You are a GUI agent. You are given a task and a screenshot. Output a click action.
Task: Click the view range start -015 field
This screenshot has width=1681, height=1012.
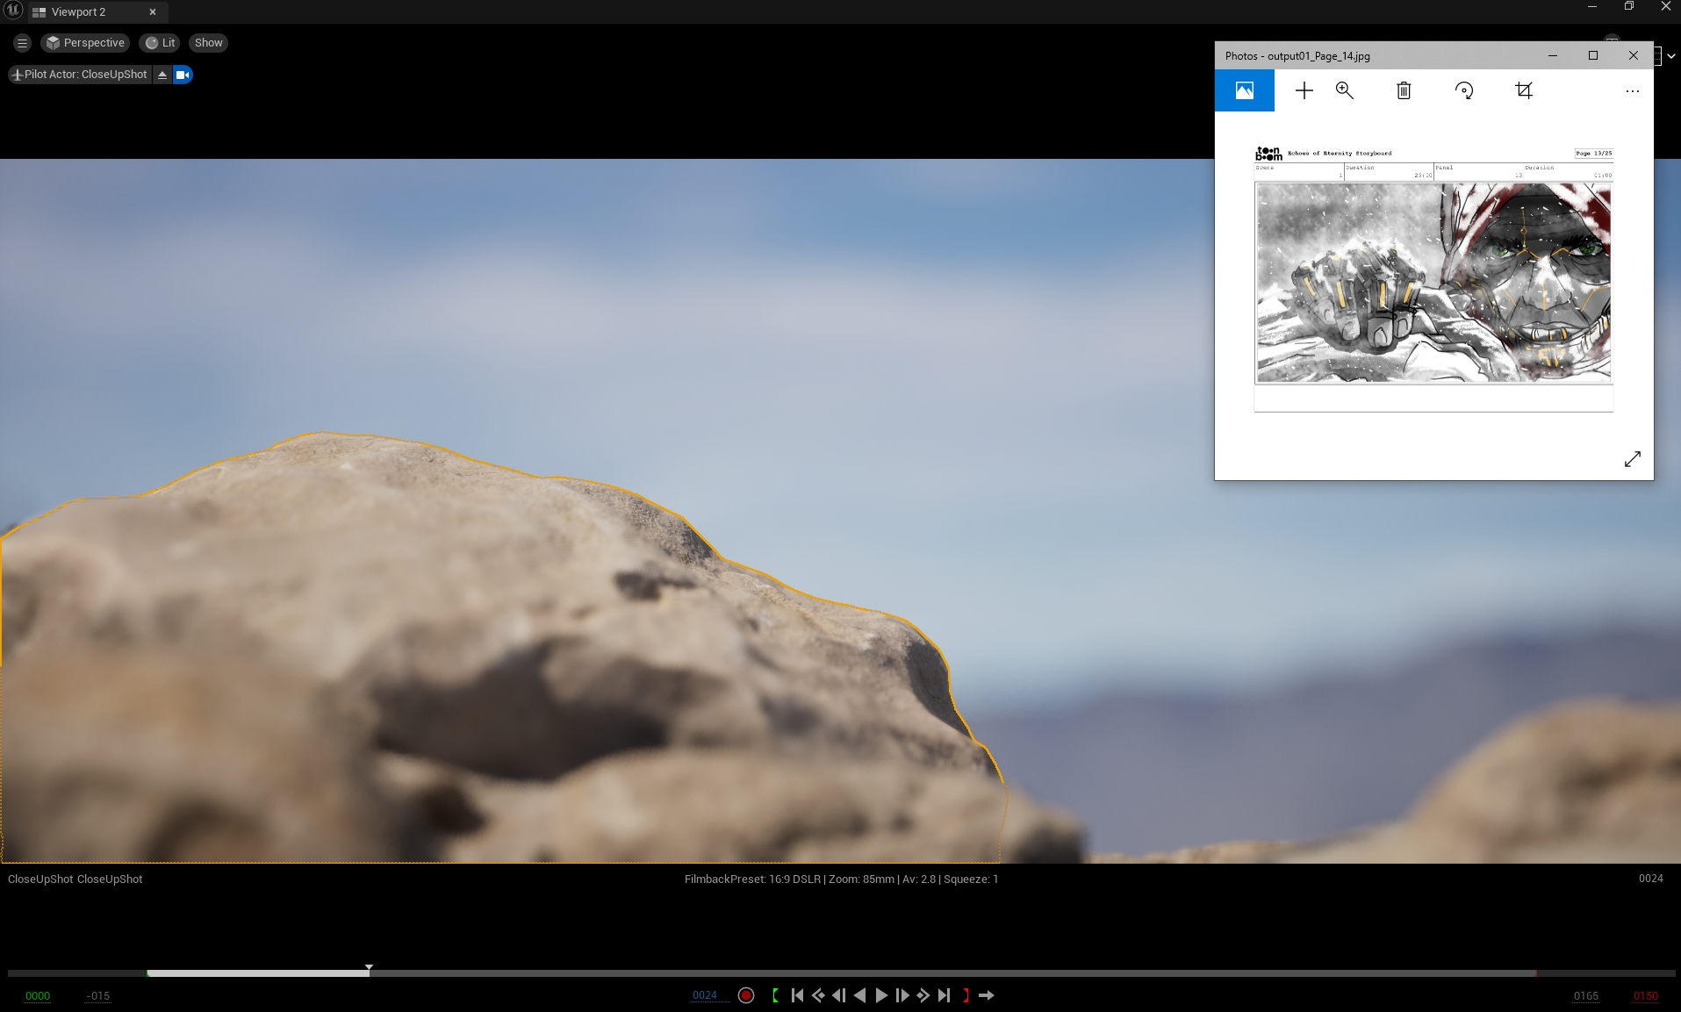click(x=98, y=996)
